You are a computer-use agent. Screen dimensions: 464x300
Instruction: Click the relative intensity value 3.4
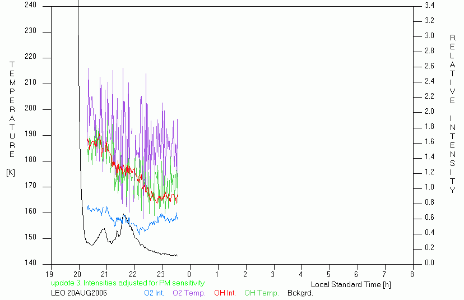429,5
